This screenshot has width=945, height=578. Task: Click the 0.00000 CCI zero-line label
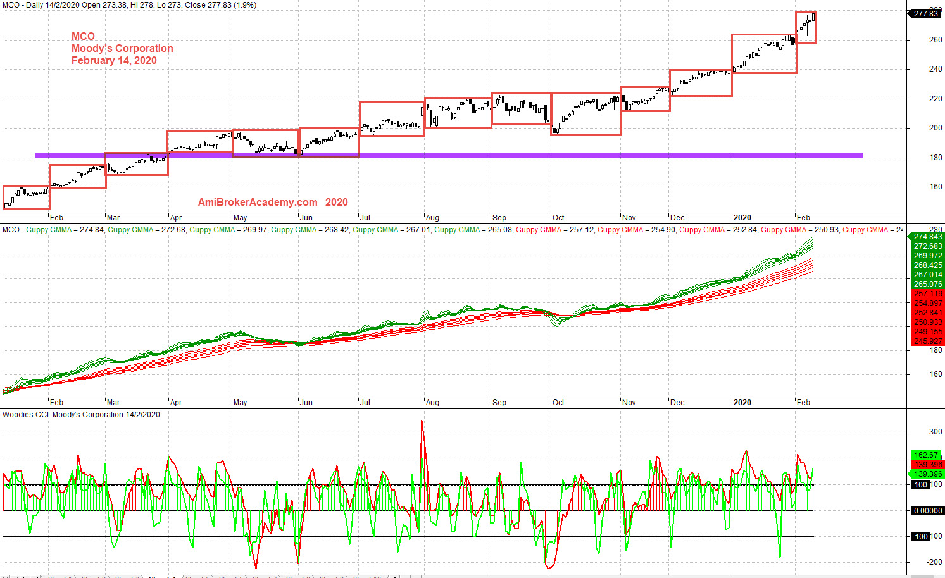click(927, 510)
